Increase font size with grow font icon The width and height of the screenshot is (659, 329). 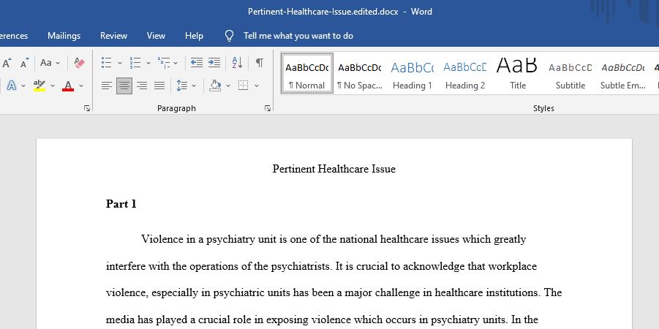pos(7,63)
